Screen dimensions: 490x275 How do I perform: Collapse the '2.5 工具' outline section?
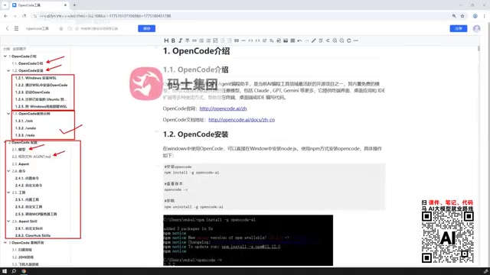point(8,192)
